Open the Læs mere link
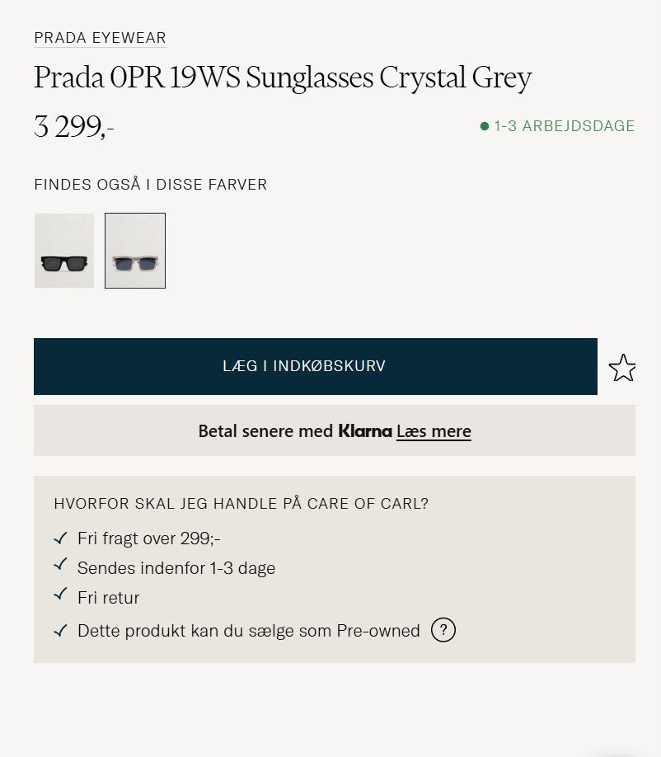 (x=434, y=431)
